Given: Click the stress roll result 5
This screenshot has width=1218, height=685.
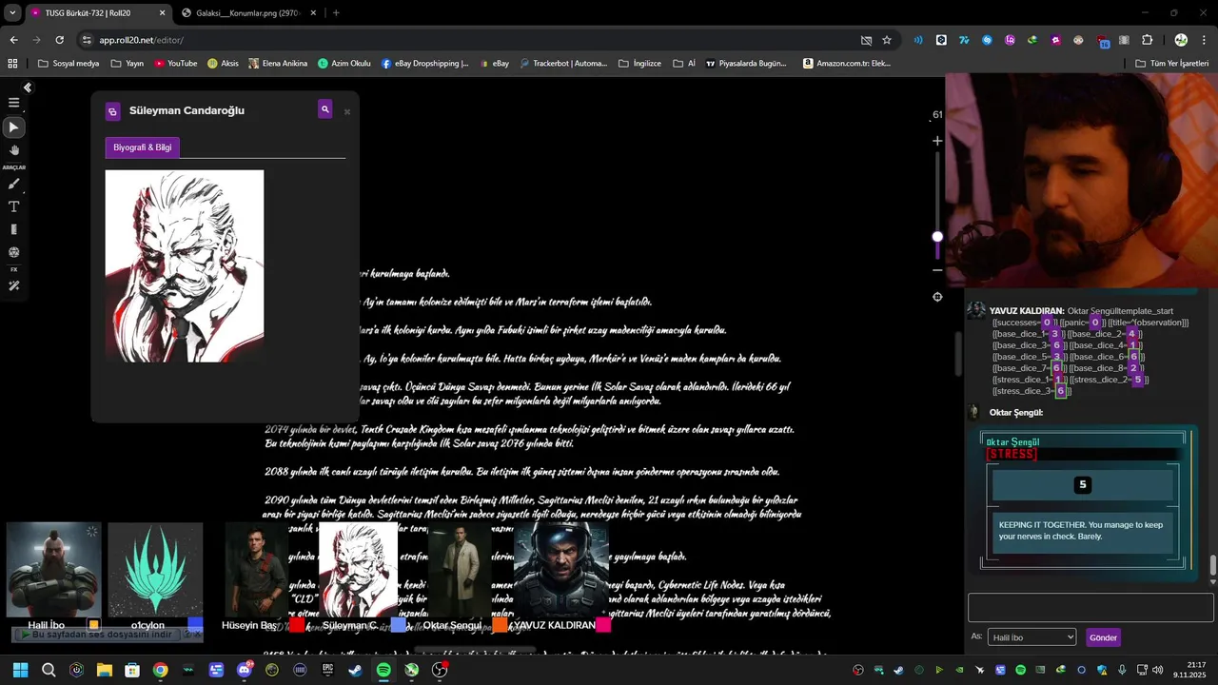Looking at the screenshot, I should [1082, 485].
